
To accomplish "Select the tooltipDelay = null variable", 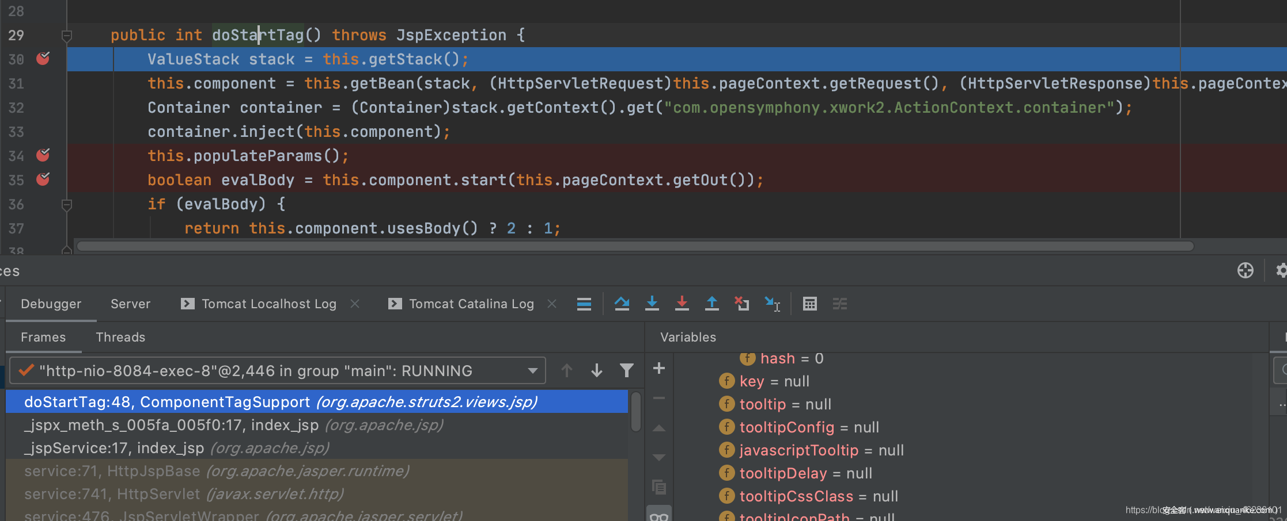I will pos(796,473).
